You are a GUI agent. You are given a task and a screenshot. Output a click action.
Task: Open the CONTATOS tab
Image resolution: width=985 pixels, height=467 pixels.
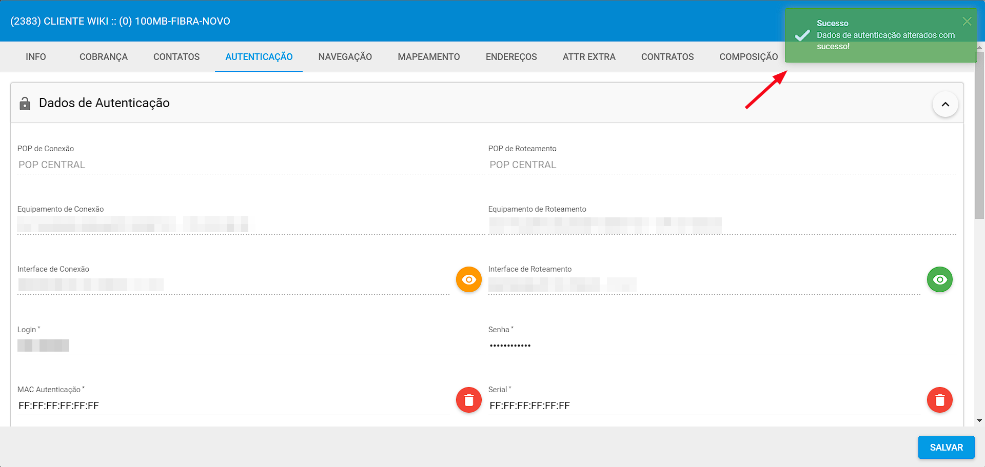[x=176, y=57]
